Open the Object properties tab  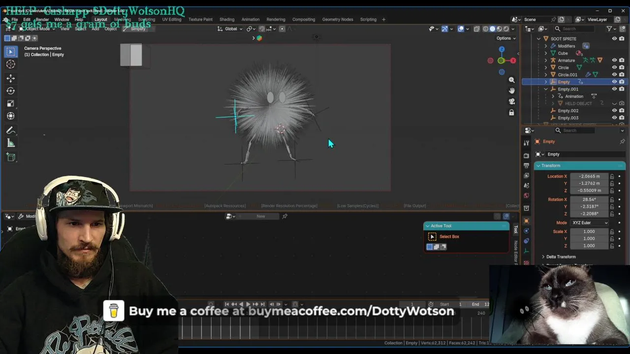coord(526,221)
